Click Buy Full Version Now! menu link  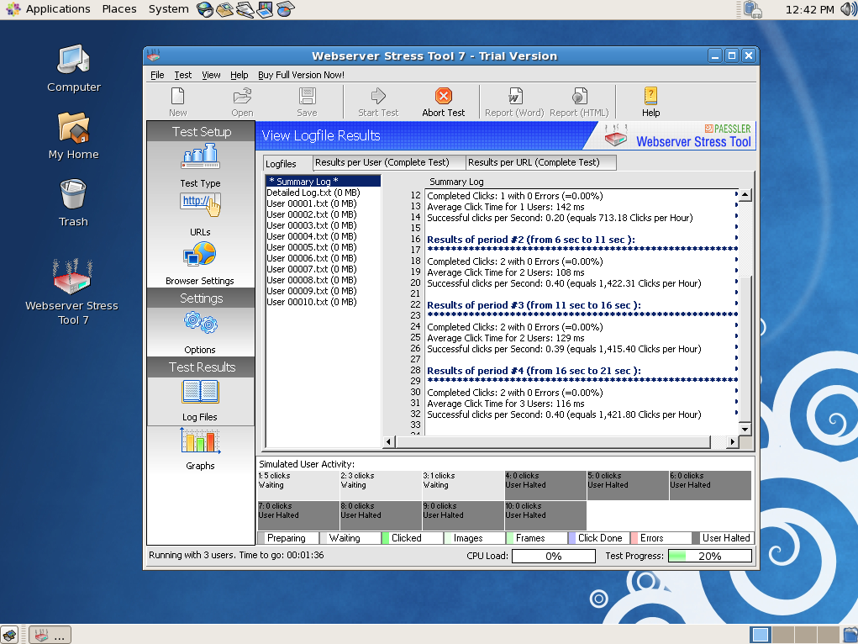301,75
